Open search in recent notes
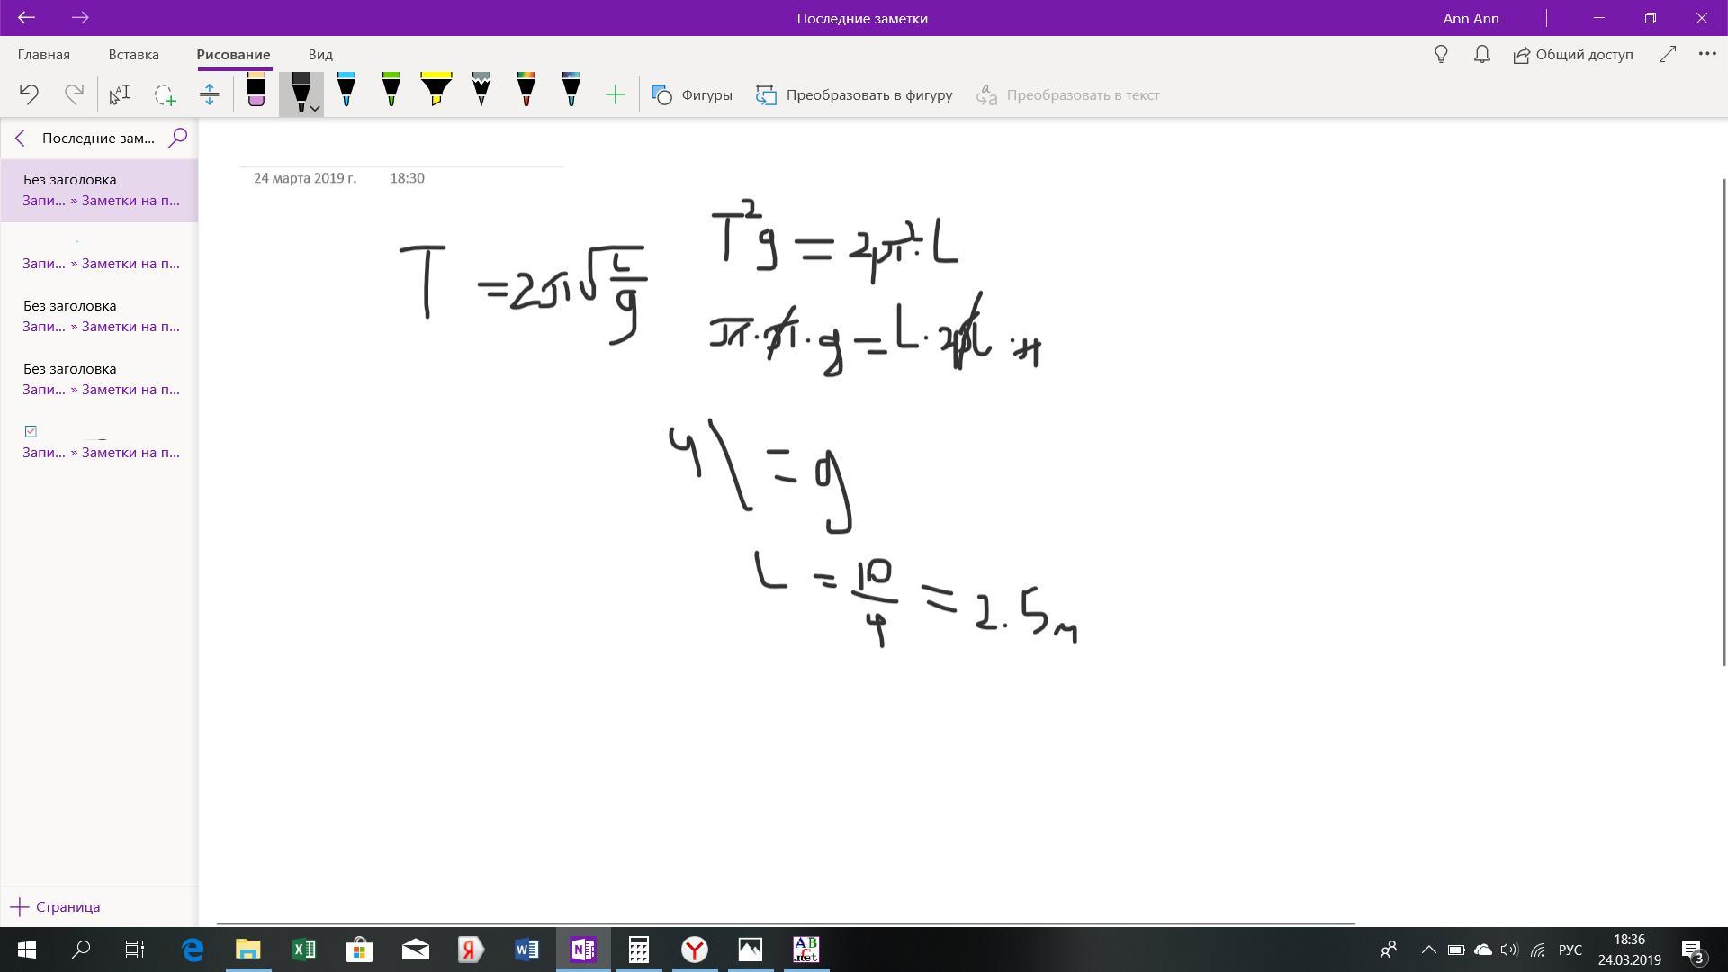 (x=178, y=138)
